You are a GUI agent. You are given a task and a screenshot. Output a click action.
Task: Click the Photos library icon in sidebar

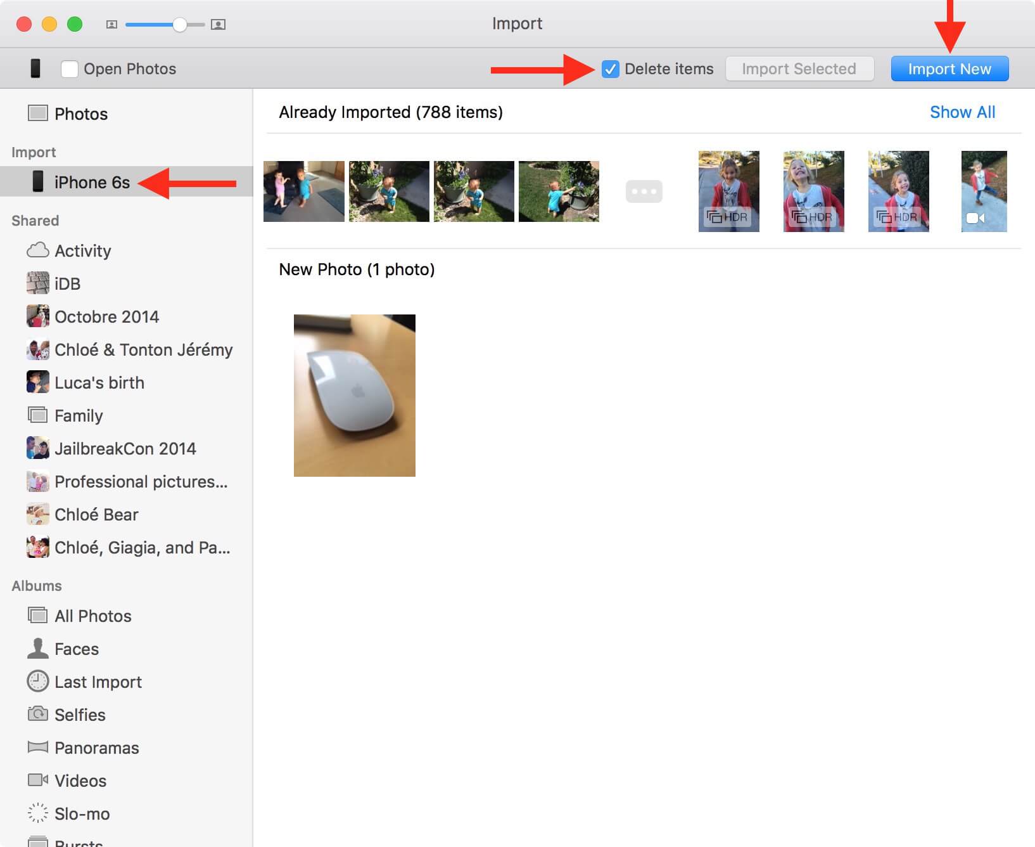[x=38, y=113]
